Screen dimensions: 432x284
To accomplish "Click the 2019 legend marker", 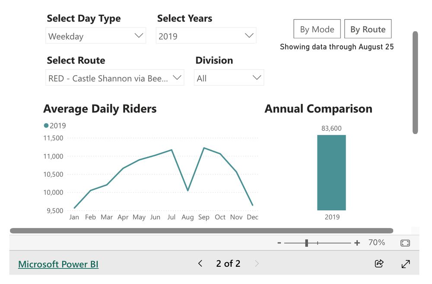I will [x=46, y=126].
